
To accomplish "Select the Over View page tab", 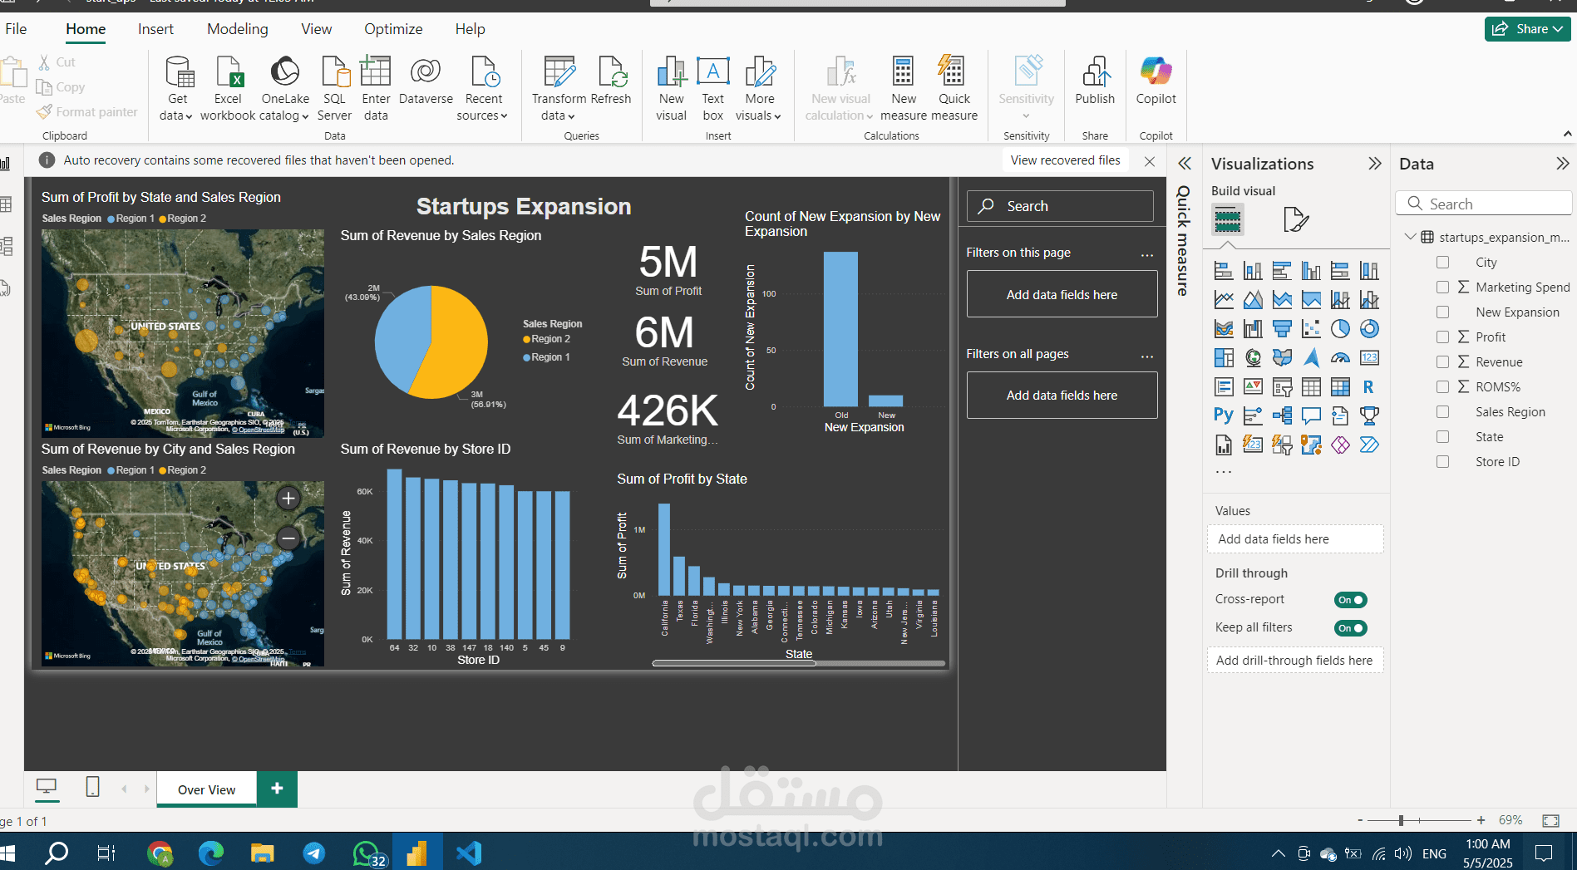I will [x=206, y=789].
